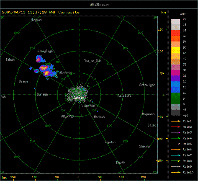Click the radar center at Qassim
198x181 pixels.
(79, 95)
